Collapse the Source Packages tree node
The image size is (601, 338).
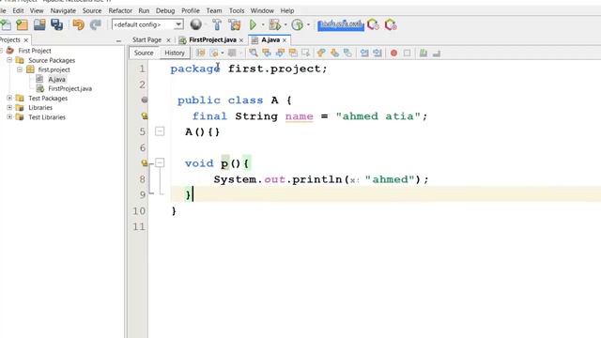point(9,60)
